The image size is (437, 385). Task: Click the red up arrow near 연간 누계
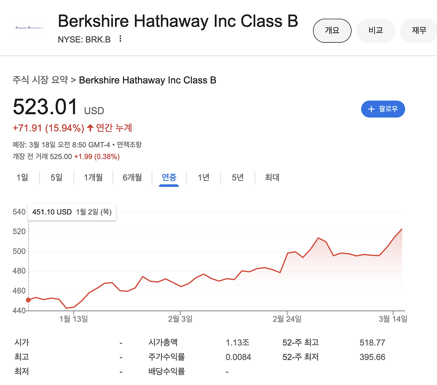tap(90, 128)
